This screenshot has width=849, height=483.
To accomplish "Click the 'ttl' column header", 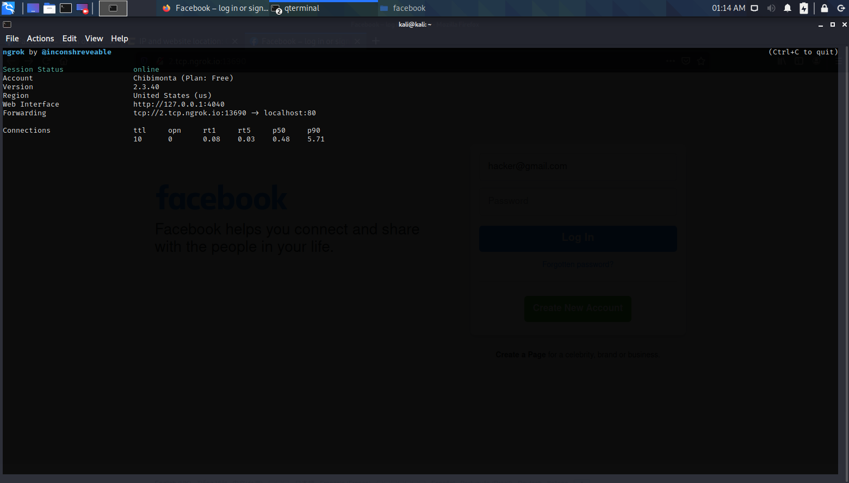I will pyautogui.click(x=140, y=131).
